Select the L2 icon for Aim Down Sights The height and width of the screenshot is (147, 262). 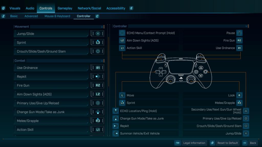pyautogui.click(x=122, y=40)
